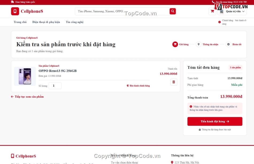254x164 pixels.
Task: Click Bạn đang có 1 sản phẩm text
Action: point(40,51)
